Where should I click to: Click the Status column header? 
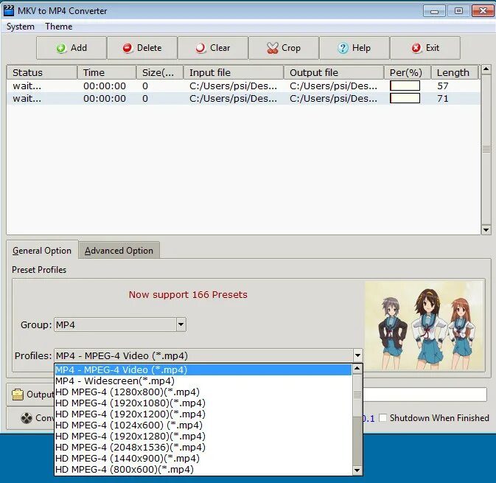point(42,72)
